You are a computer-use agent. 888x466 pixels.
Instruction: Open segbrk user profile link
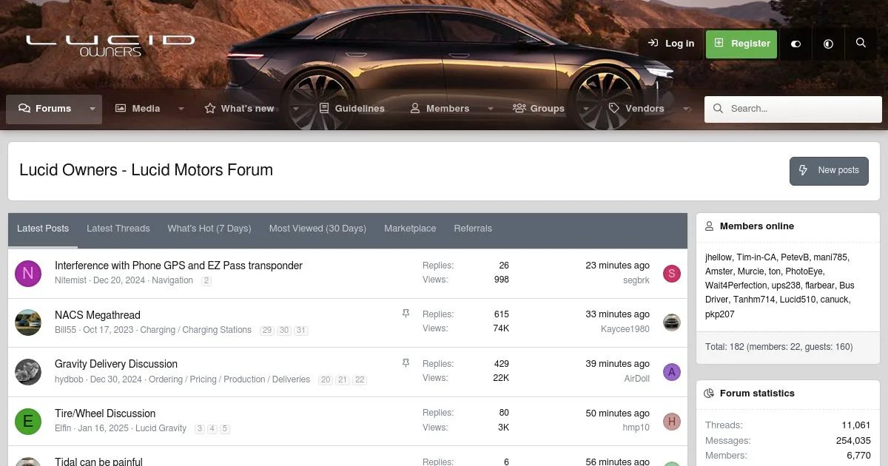(636, 280)
